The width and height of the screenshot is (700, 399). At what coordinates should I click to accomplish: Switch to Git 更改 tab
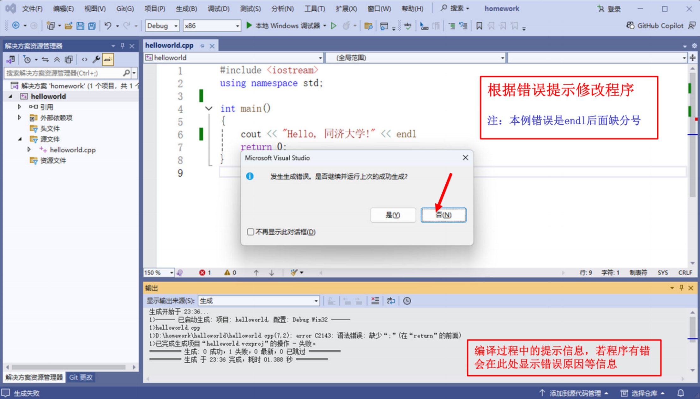81,377
